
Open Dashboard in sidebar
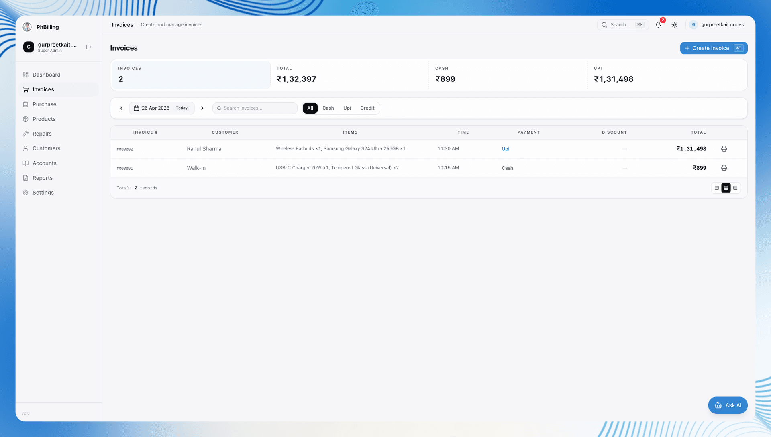(59, 75)
